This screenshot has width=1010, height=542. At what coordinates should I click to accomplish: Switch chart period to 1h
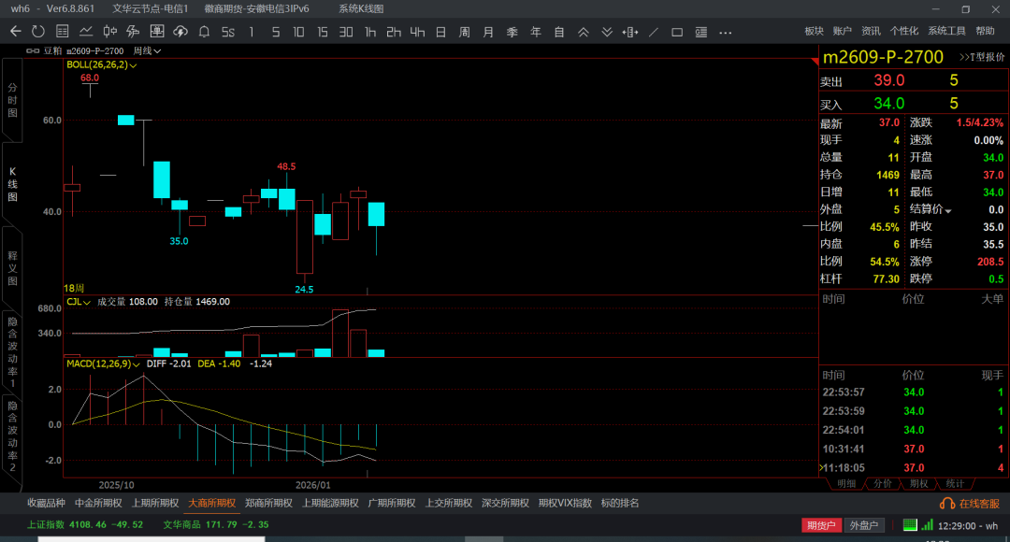click(x=370, y=32)
